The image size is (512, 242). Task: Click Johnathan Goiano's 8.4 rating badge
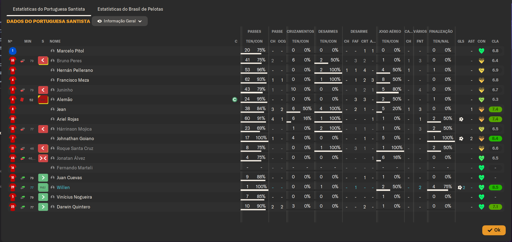click(495, 138)
